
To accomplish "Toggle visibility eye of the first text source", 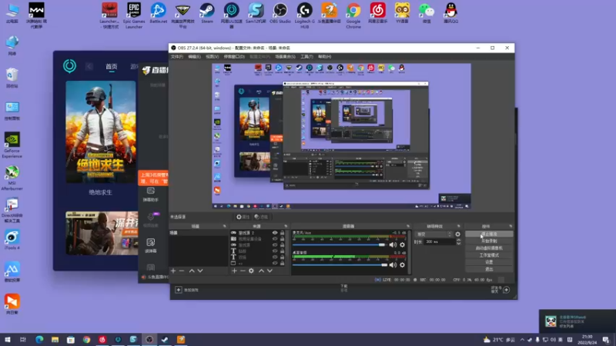I will pos(275,251).
